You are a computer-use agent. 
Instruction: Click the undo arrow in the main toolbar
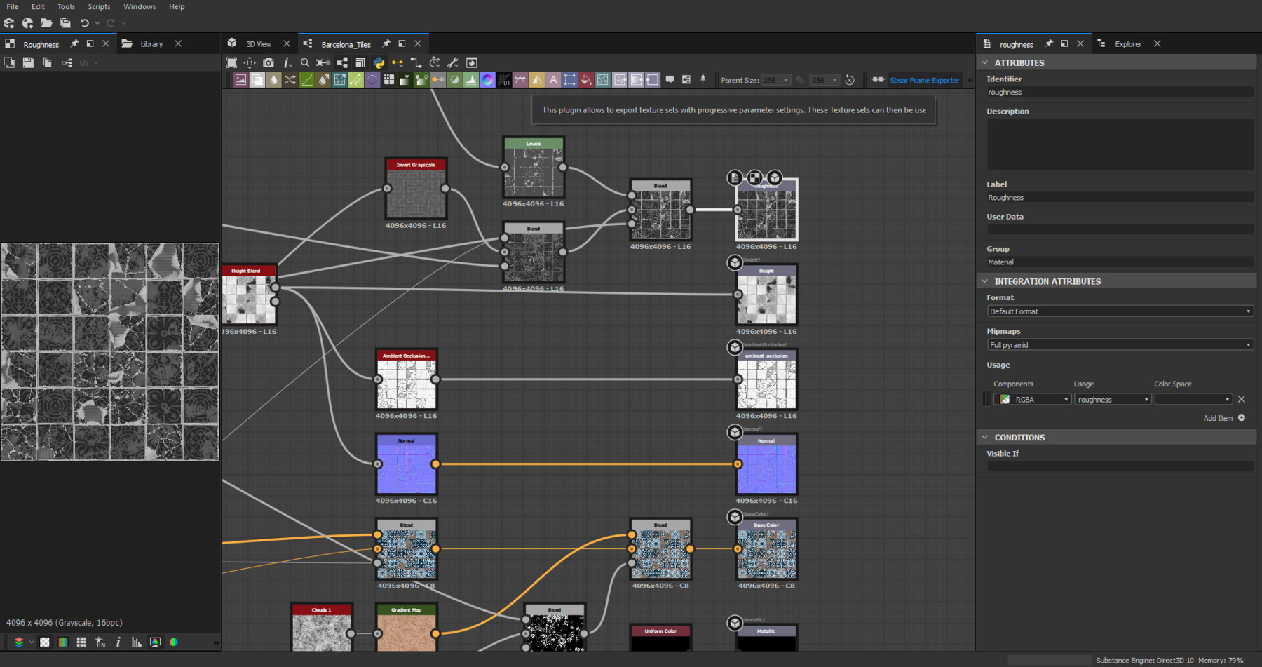84,23
